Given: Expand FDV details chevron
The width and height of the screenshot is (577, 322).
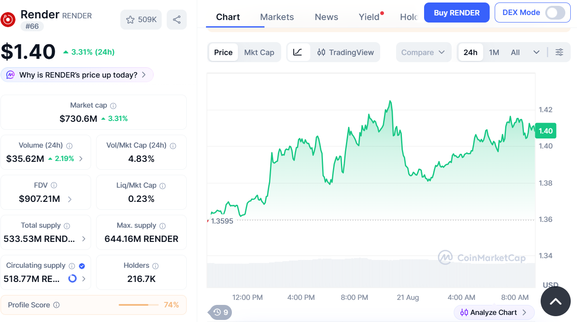Looking at the screenshot, I should 70,199.
